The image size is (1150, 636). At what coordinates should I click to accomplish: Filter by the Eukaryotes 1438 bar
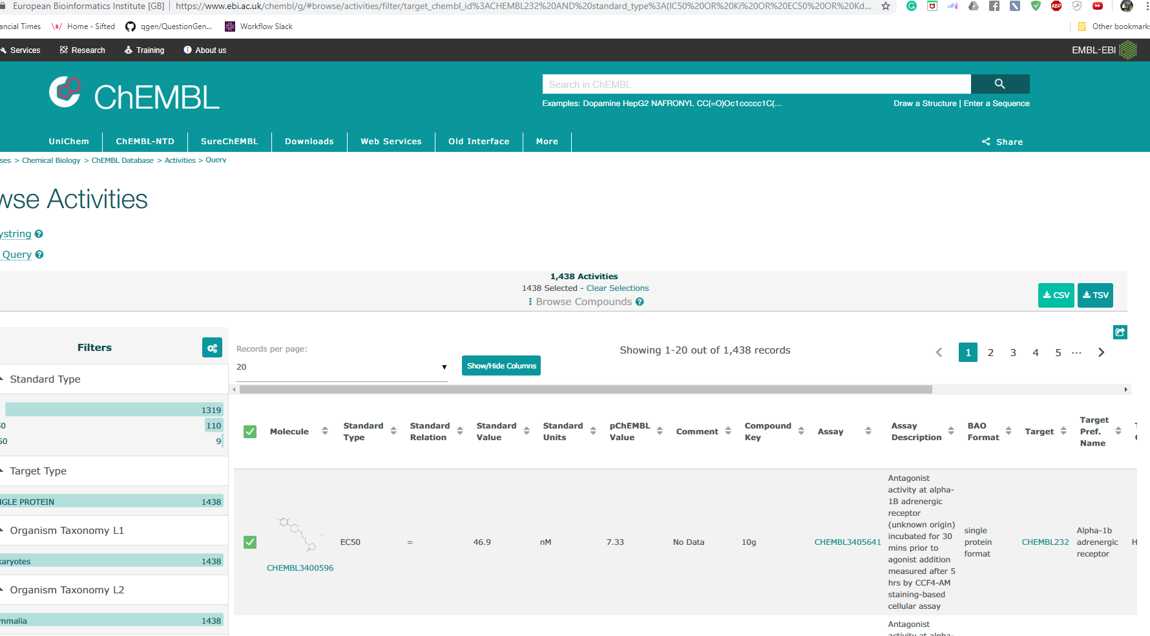click(112, 561)
